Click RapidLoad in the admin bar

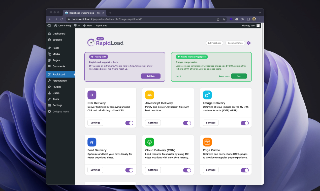click(x=101, y=26)
